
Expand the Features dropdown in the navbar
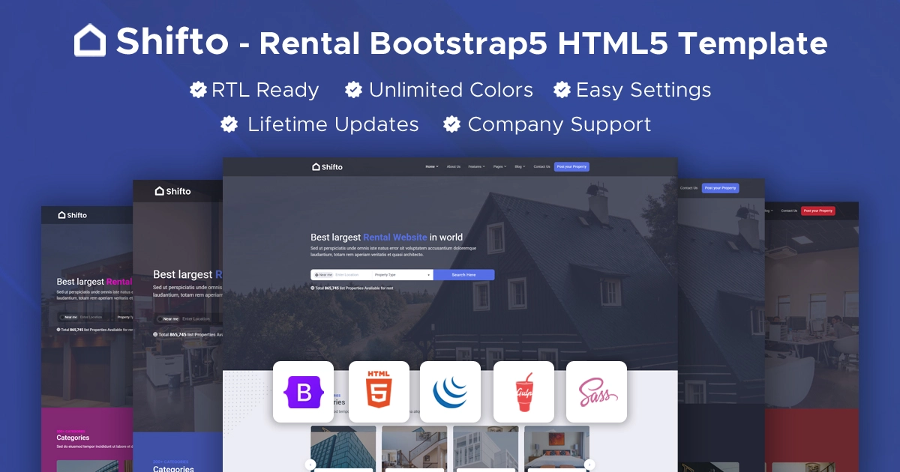(476, 166)
